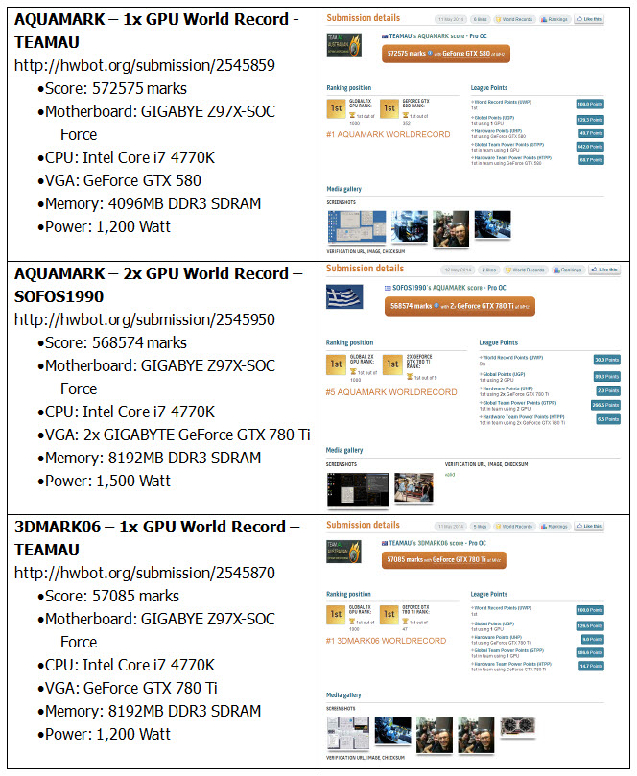Click gold 1st badge for 2x GeForce GTX 780 Ti rank
This screenshot has width=637, height=776.
click(x=393, y=364)
